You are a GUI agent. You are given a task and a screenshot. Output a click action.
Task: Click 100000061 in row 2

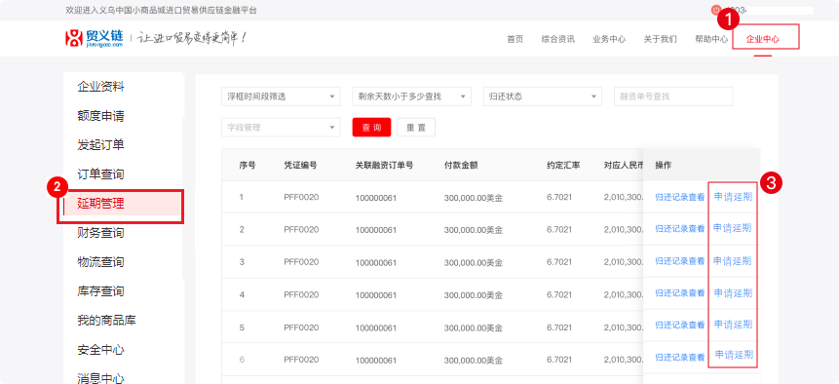point(375,230)
